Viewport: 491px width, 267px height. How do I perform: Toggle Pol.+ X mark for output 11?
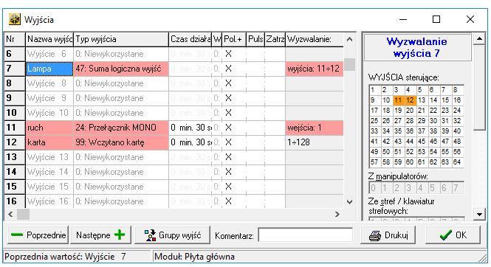click(229, 128)
